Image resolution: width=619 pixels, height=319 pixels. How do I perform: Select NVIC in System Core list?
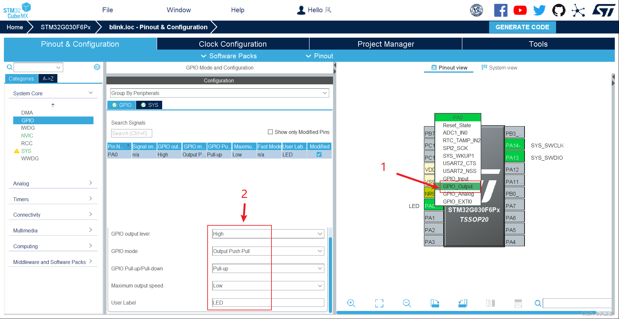(27, 136)
